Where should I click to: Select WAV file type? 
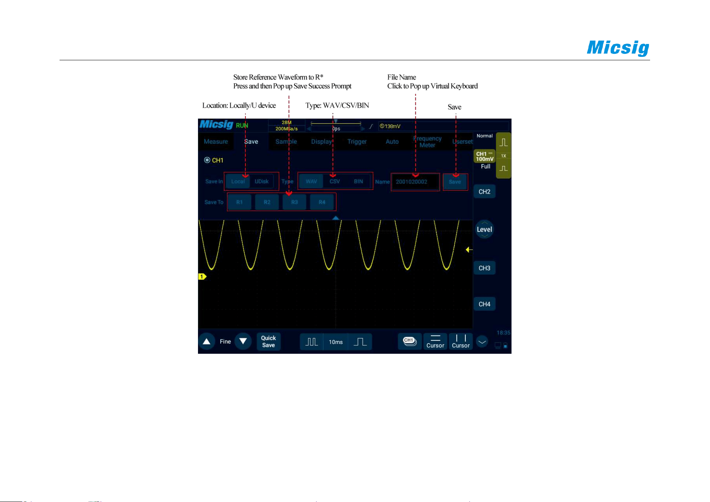coord(311,181)
